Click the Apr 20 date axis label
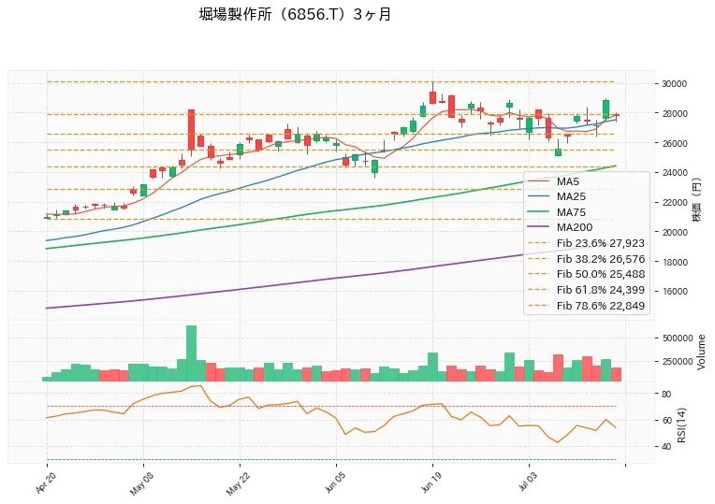715x504 pixels. [45, 483]
